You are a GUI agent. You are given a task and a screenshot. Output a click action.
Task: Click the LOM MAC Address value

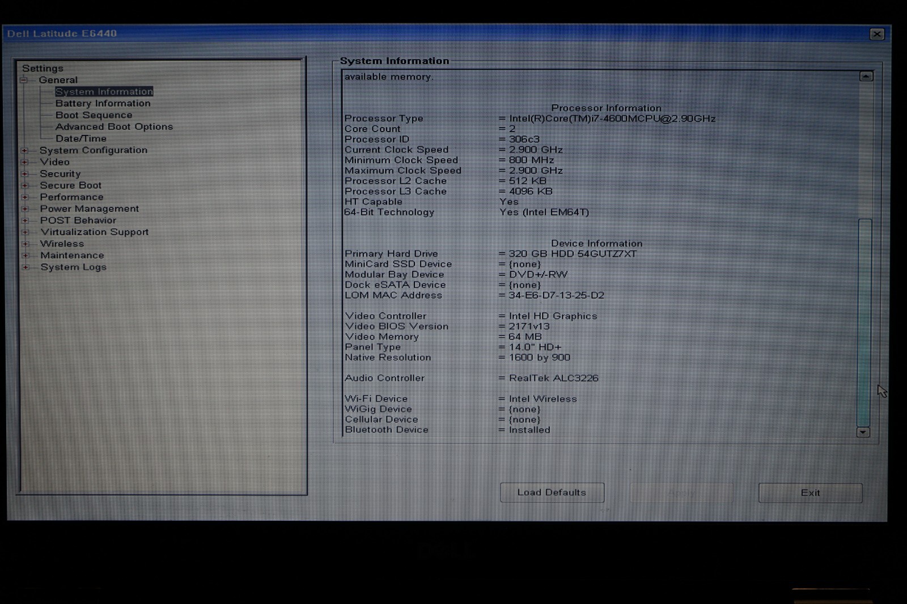pyautogui.click(x=557, y=295)
